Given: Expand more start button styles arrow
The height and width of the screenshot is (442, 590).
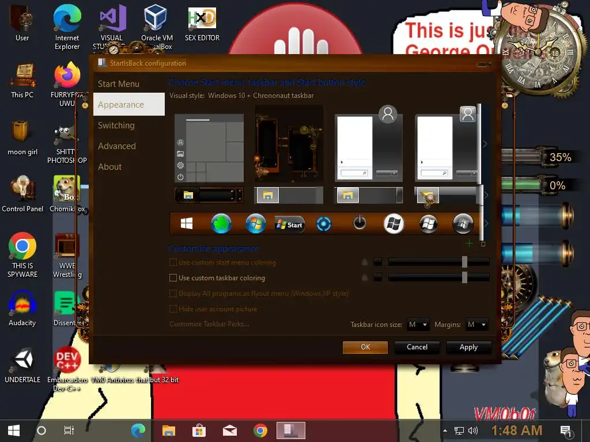Looking at the screenshot, I should click(486, 224).
